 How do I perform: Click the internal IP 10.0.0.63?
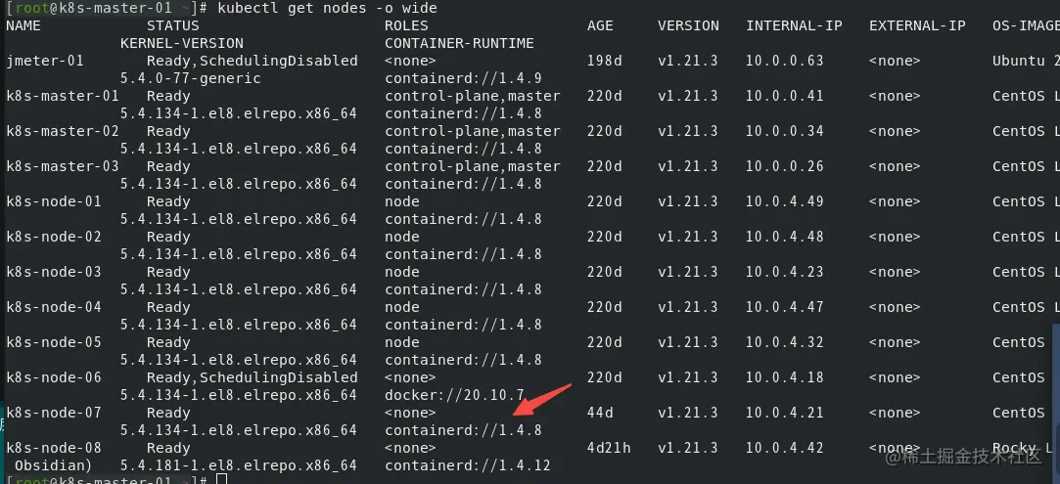pos(785,61)
